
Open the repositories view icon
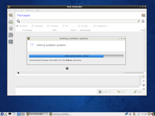[x=11, y=28]
